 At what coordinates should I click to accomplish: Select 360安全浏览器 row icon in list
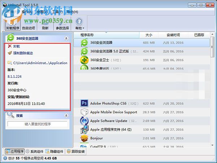84,43
